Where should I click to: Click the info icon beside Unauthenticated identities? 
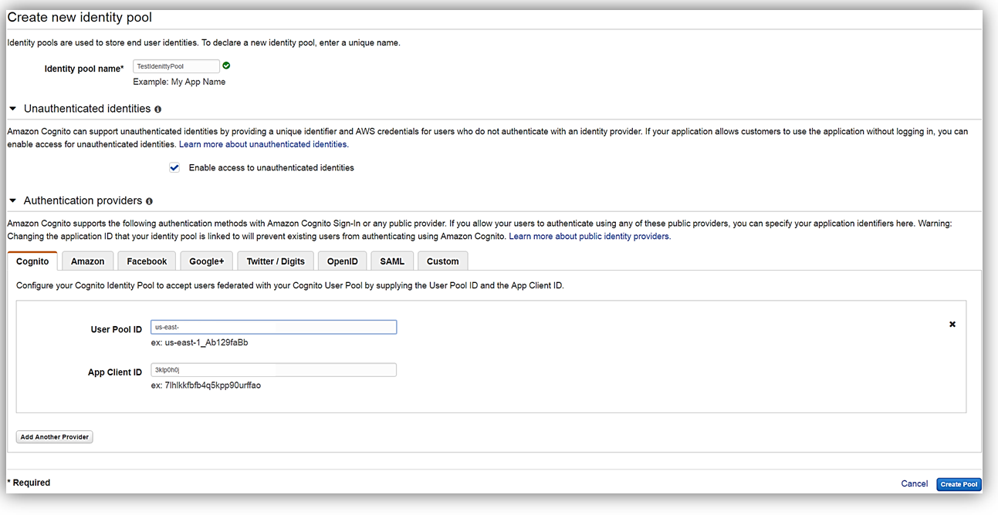tap(158, 109)
